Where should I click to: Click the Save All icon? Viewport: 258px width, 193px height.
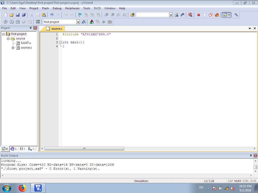coord(24,15)
